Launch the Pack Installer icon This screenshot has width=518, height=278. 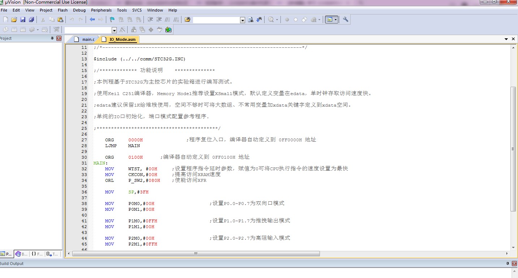point(168,30)
